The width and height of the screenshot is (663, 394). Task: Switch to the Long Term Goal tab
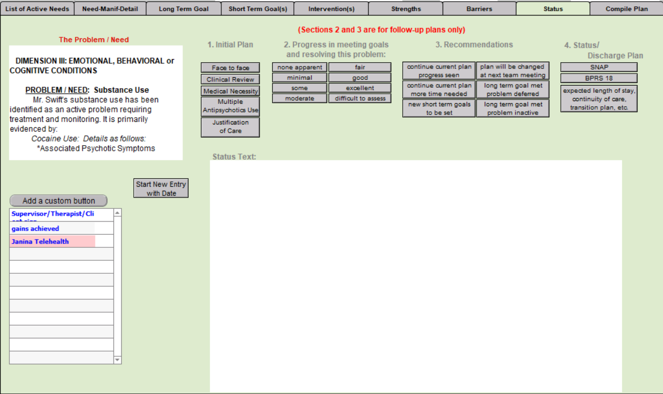coord(184,9)
